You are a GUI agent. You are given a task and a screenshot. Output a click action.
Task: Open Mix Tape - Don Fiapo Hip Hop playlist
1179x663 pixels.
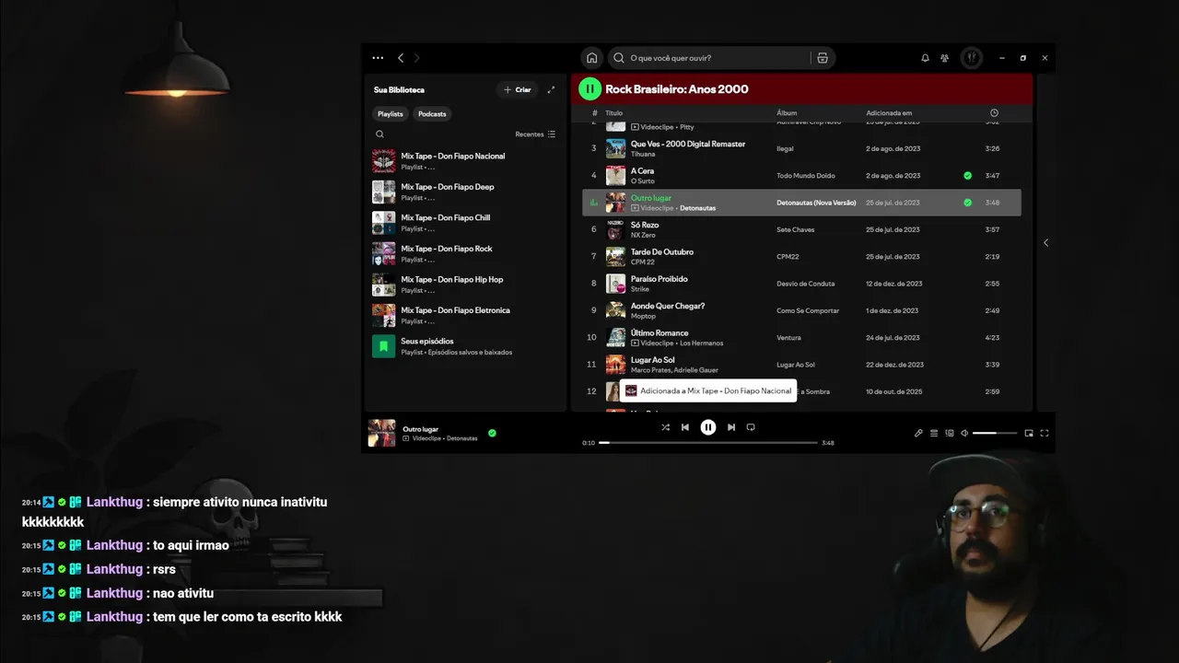[x=465, y=285]
